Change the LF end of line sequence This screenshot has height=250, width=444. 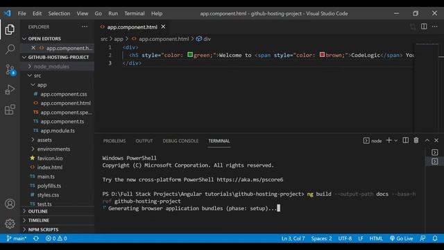tap(361, 238)
